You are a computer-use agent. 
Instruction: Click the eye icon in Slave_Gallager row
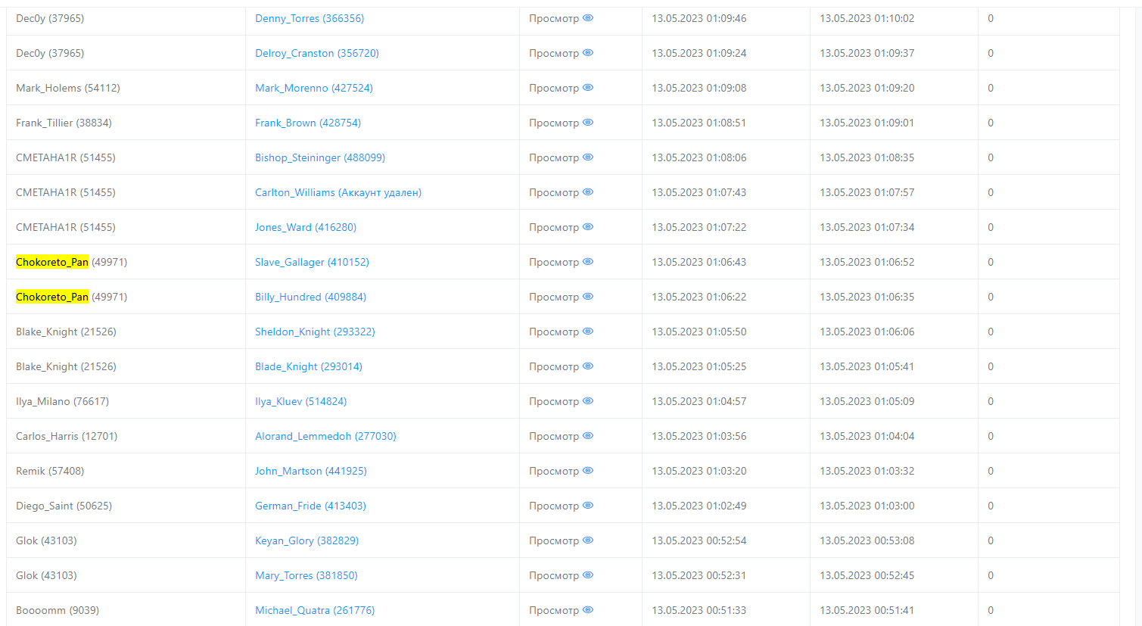[588, 262]
